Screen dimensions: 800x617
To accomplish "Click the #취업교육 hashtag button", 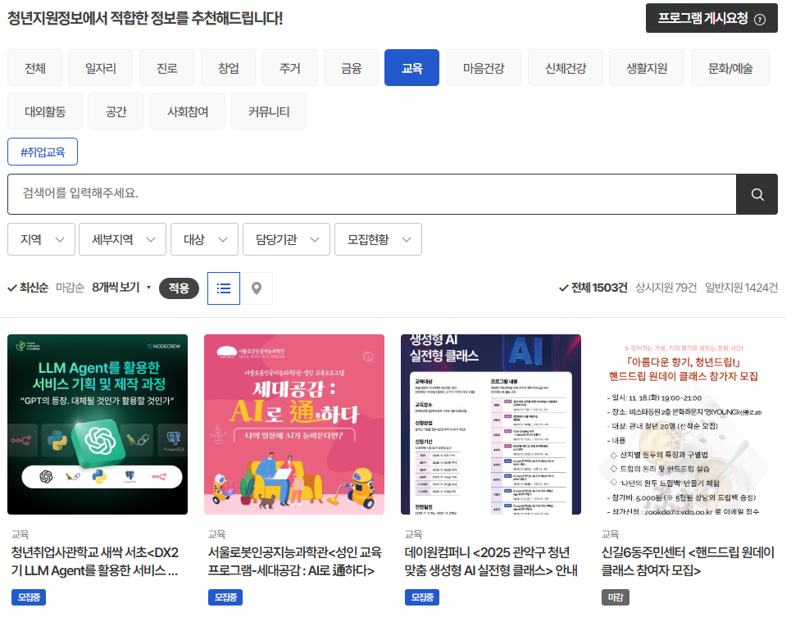I will [43, 152].
